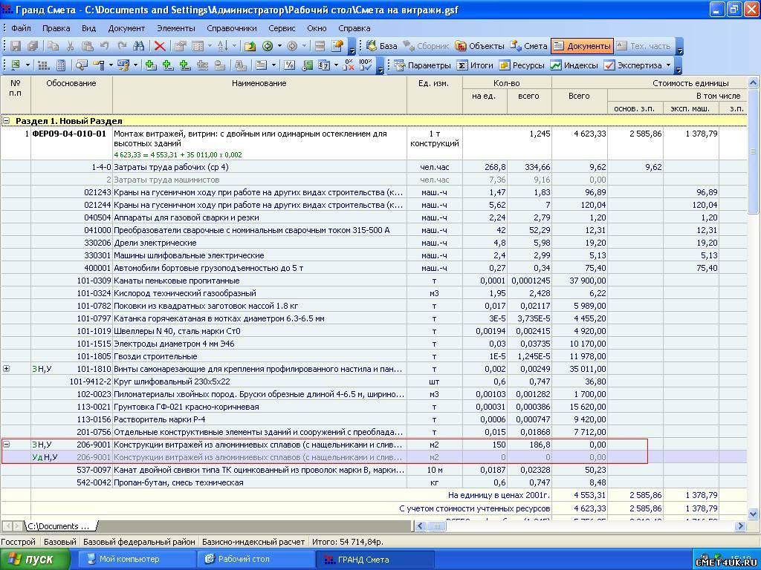Open Итоги with the sigma icon
The width and height of the screenshot is (761, 570).
click(474, 65)
